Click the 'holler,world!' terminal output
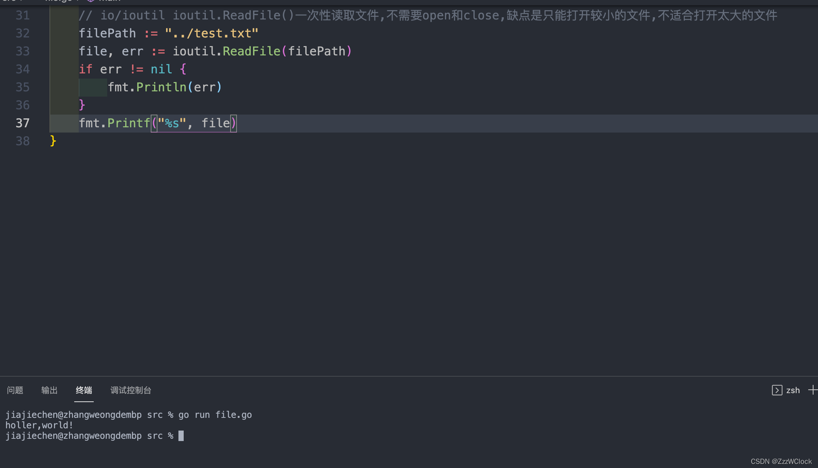 click(x=39, y=425)
